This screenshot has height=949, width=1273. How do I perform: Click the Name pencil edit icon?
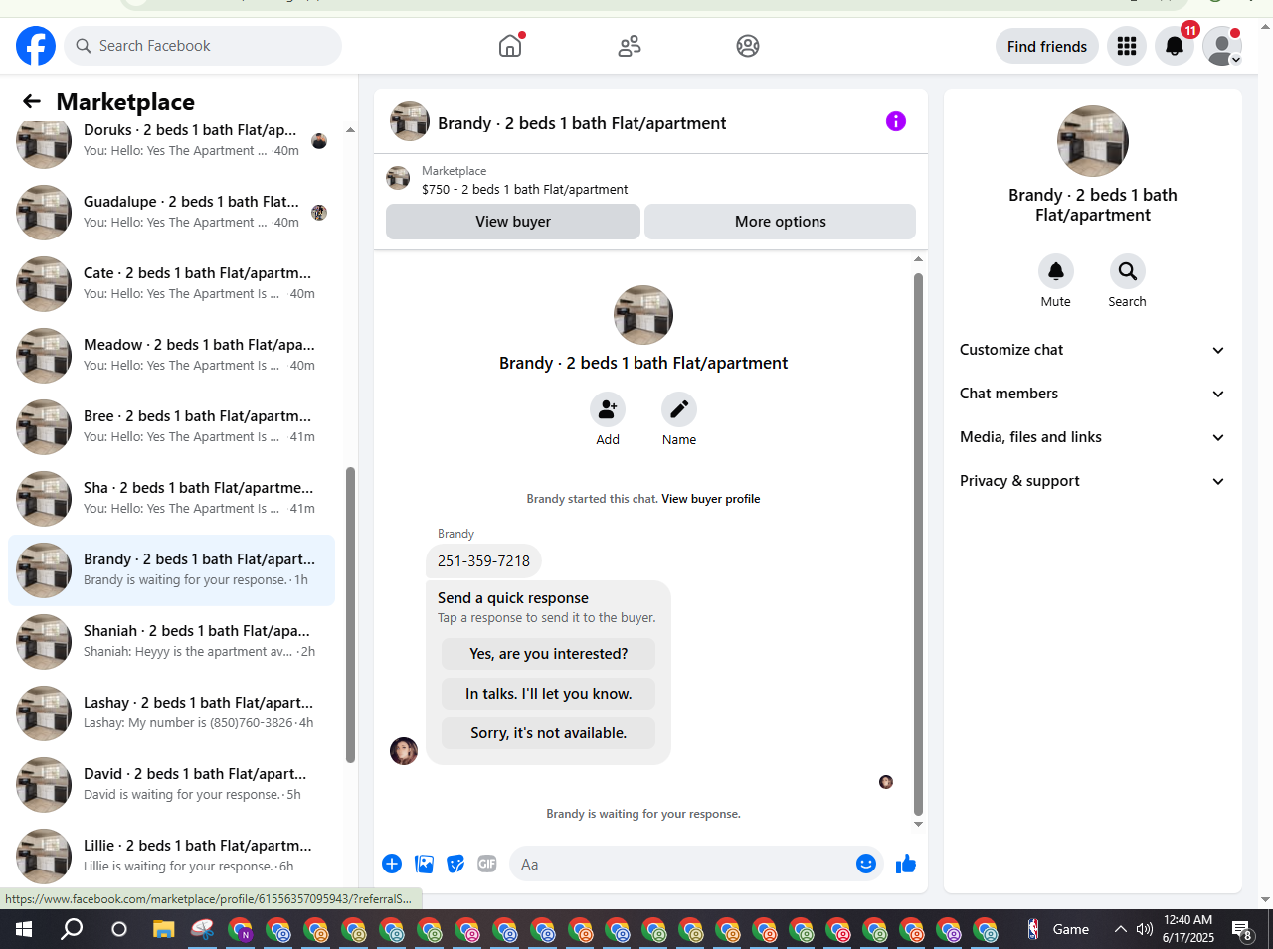click(679, 409)
